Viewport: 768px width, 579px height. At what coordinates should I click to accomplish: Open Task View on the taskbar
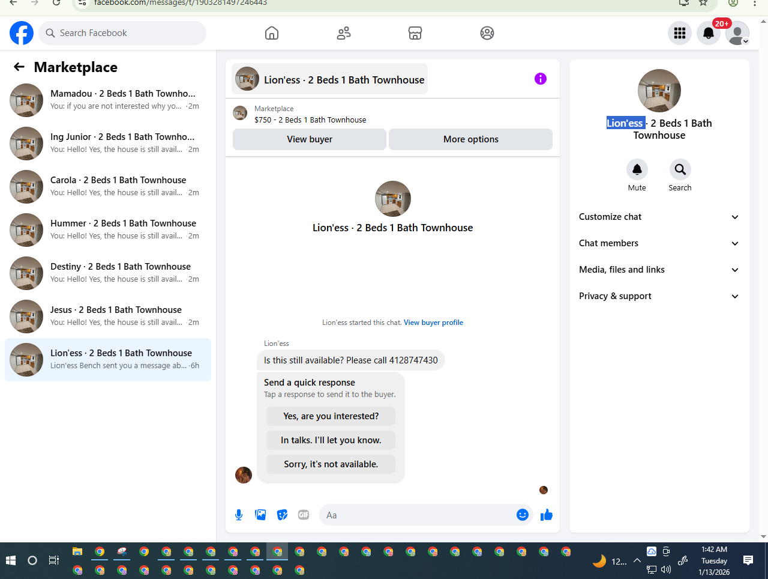click(54, 560)
